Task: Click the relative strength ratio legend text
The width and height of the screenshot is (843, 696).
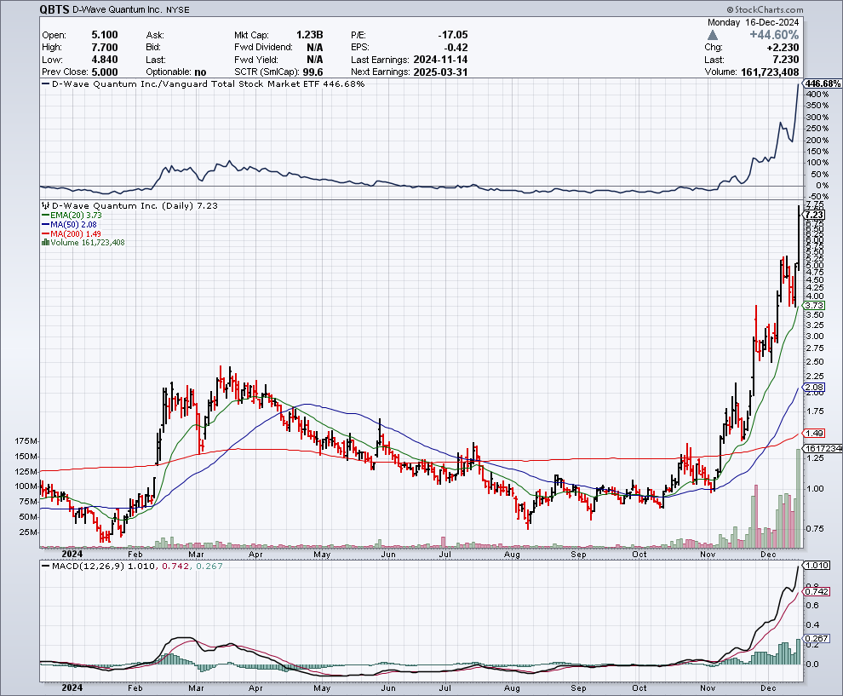Action: [208, 83]
